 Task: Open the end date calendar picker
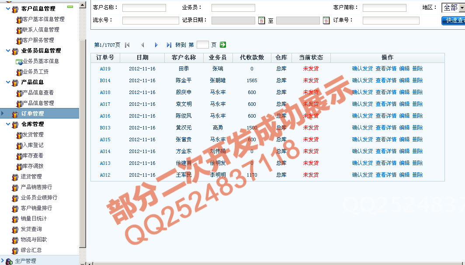(326, 20)
